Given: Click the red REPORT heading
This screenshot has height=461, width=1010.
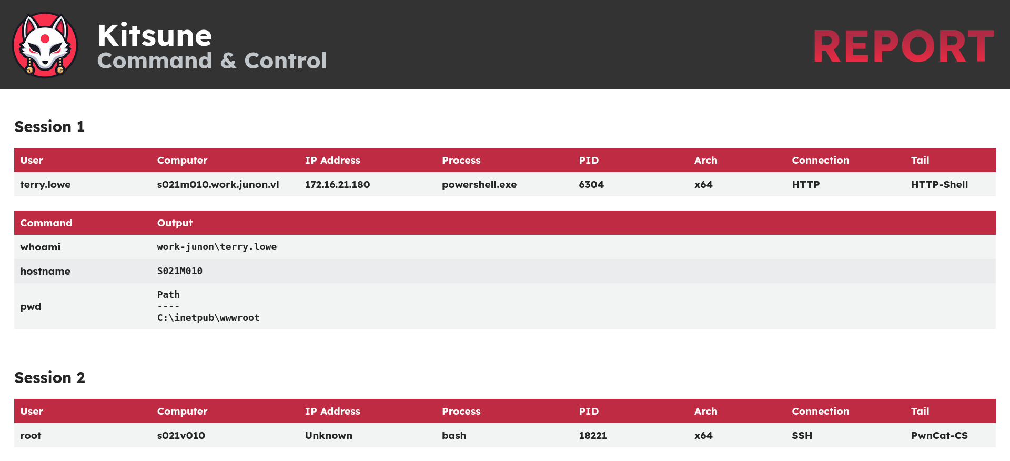Looking at the screenshot, I should coord(903,46).
